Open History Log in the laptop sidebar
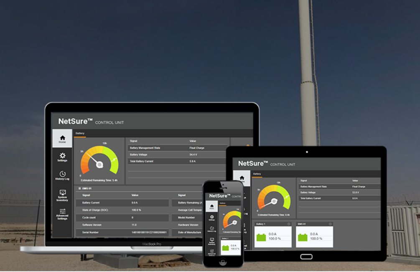 [62, 175]
